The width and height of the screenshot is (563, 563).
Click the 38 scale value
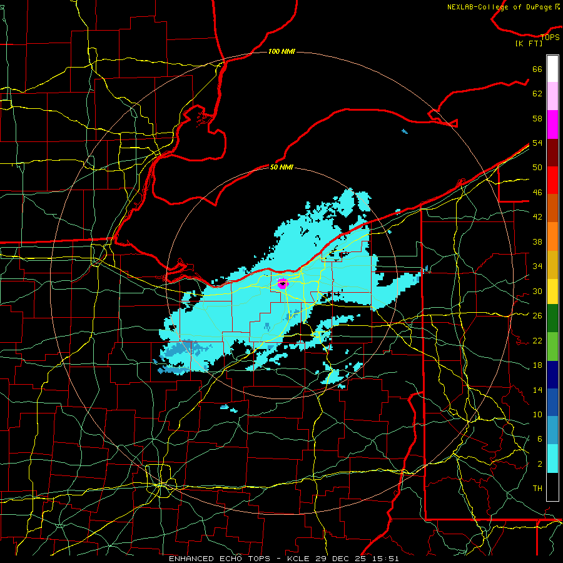pos(537,241)
